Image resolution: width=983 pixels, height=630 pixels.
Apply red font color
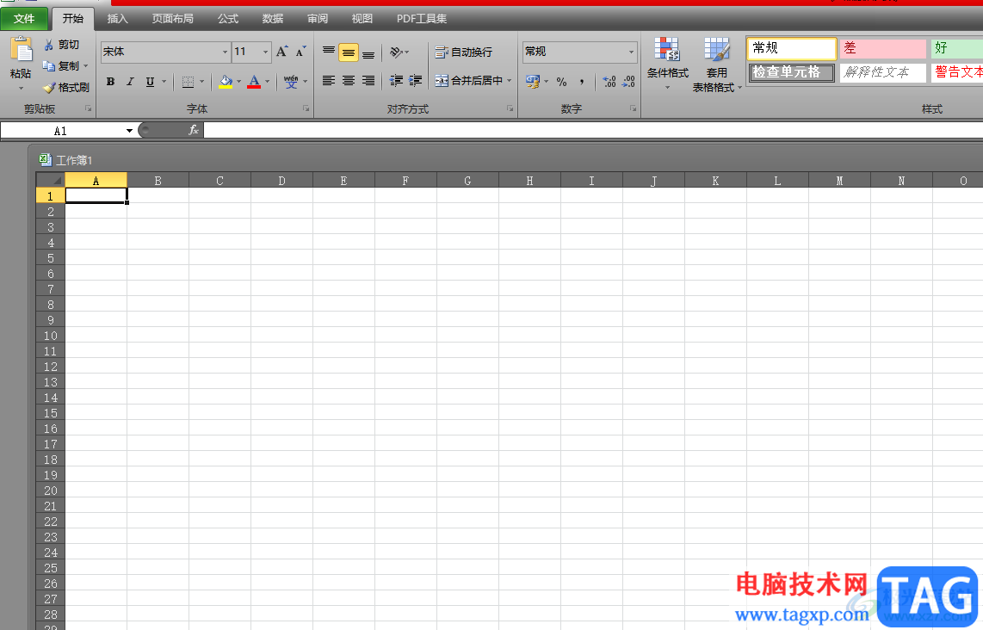[254, 82]
